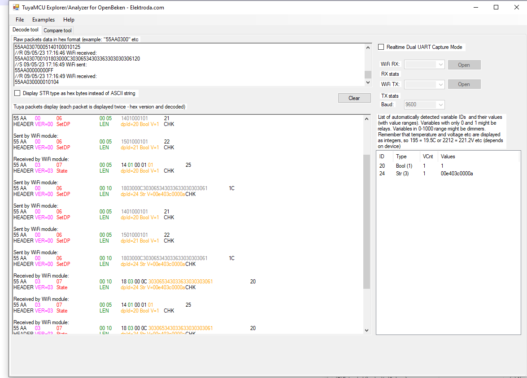Click the packets display scrollbar thumb

[367, 222]
